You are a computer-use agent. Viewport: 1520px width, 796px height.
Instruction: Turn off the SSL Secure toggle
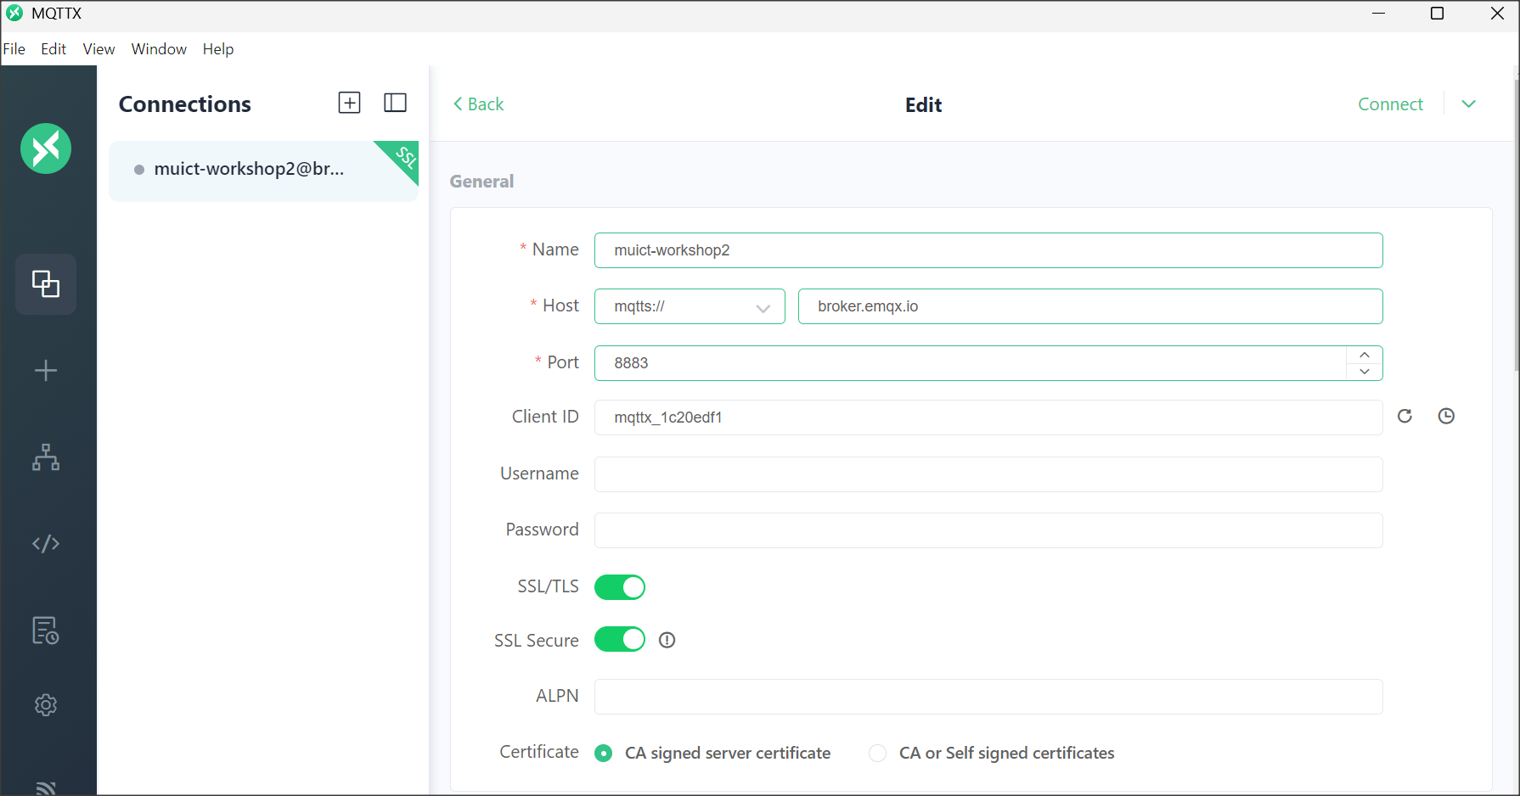pos(620,640)
